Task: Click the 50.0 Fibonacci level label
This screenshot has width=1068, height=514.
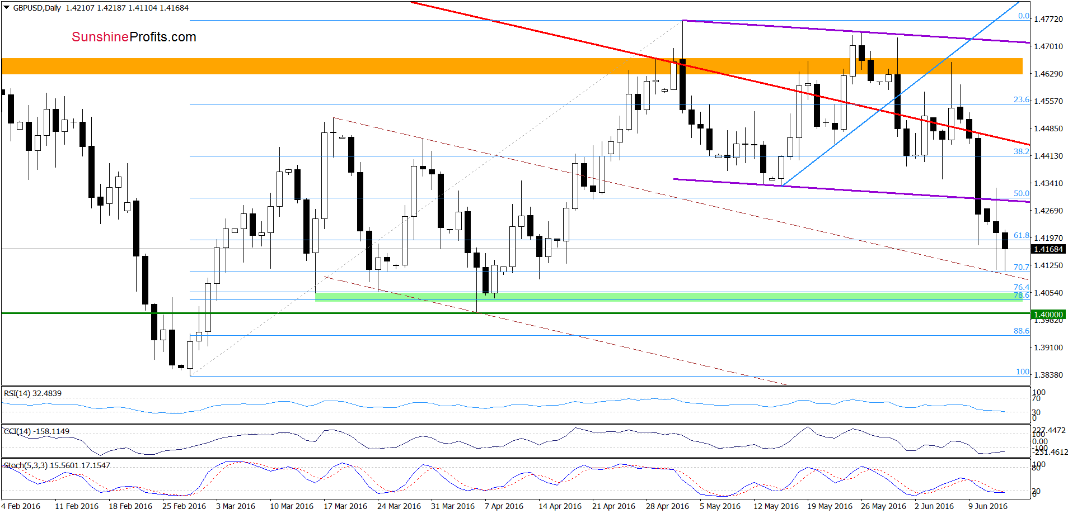Action: click(1021, 193)
